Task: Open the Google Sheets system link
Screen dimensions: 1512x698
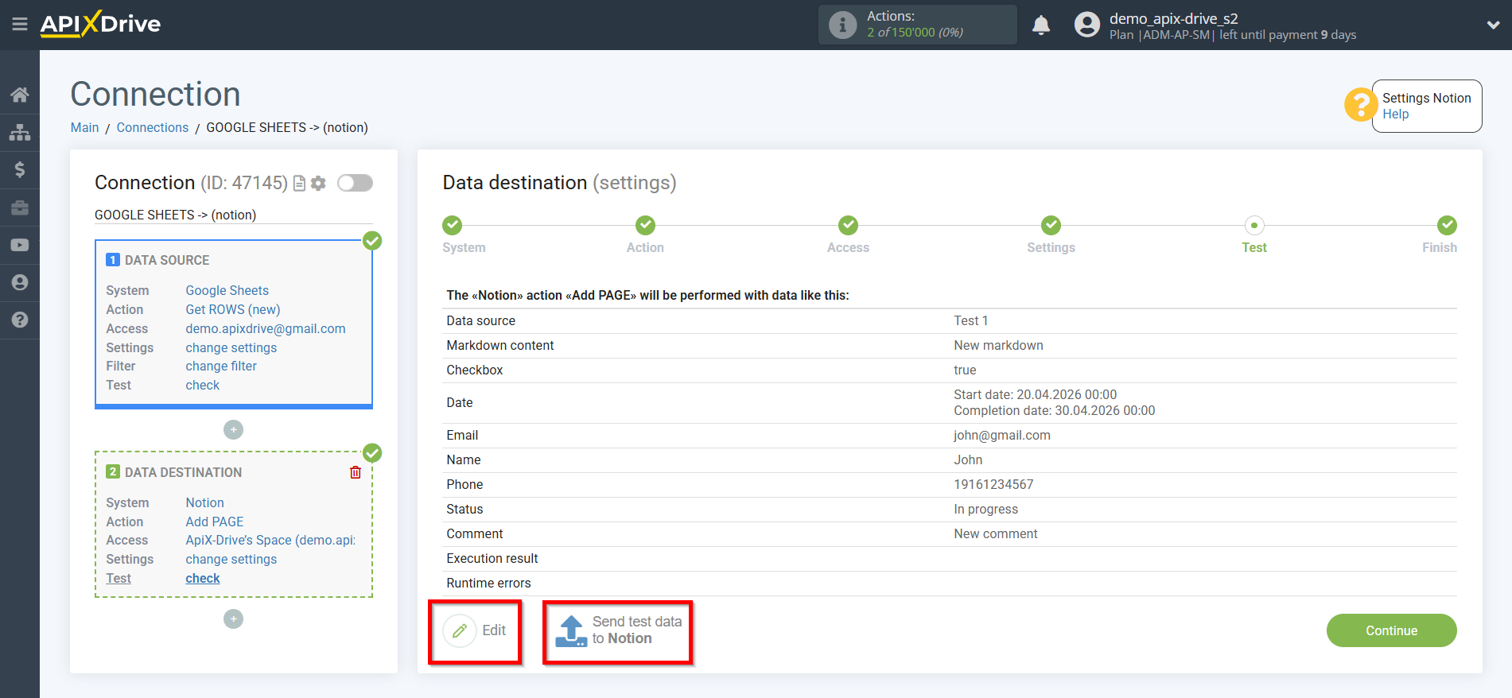Action: click(227, 290)
